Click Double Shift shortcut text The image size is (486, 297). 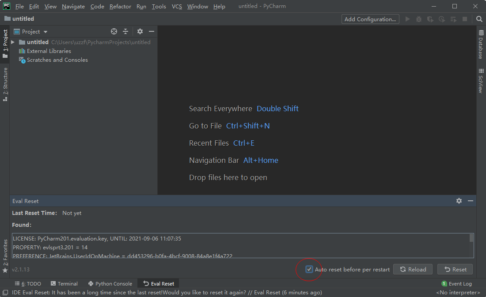click(277, 109)
